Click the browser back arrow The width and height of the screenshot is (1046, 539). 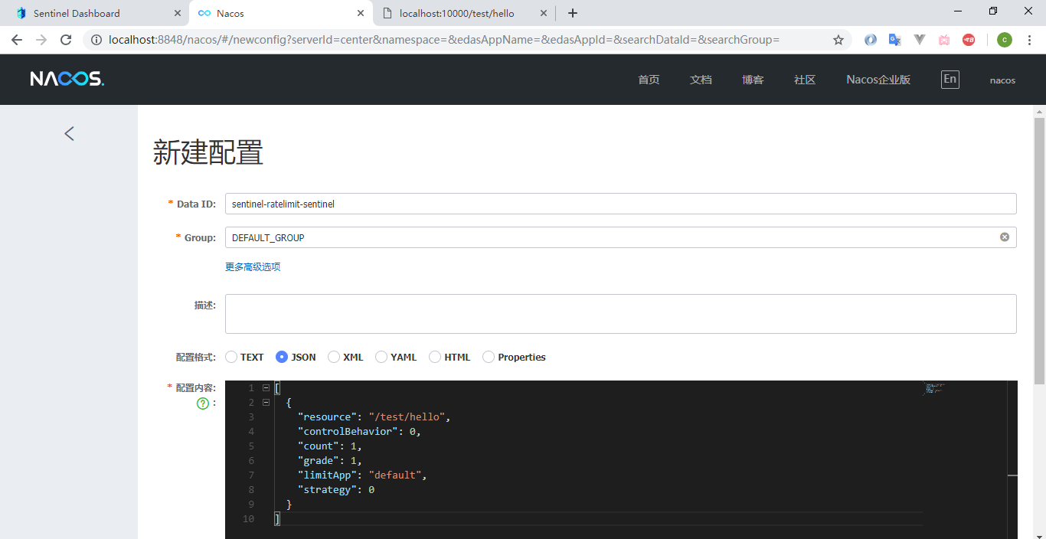coord(17,40)
